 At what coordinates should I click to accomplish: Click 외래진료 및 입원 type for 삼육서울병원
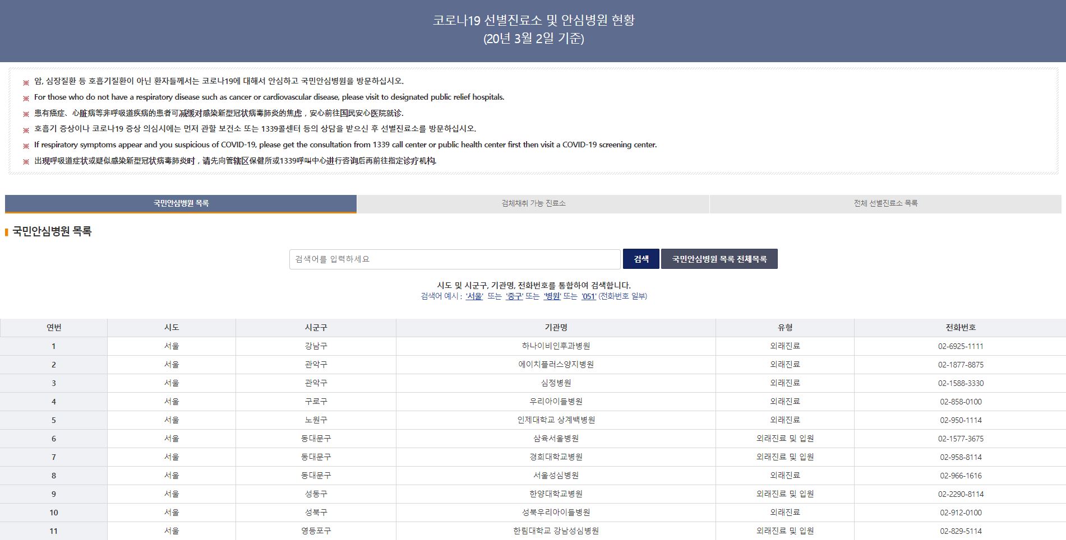(x=785, y=439)
